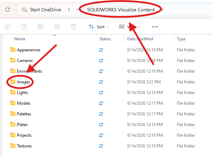
Task: Click the 8/14/2026 3:21 PM date for Images
Action: coord(144,82)
